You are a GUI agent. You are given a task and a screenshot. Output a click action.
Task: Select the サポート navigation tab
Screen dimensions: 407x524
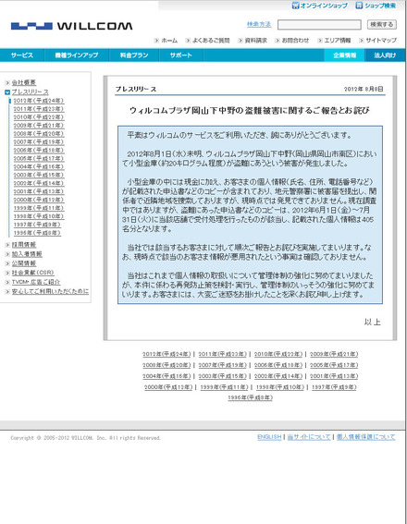click(181, 55)
